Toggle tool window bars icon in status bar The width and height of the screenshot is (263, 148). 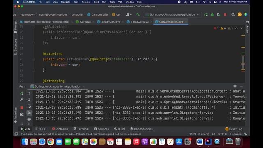point(16,134)
